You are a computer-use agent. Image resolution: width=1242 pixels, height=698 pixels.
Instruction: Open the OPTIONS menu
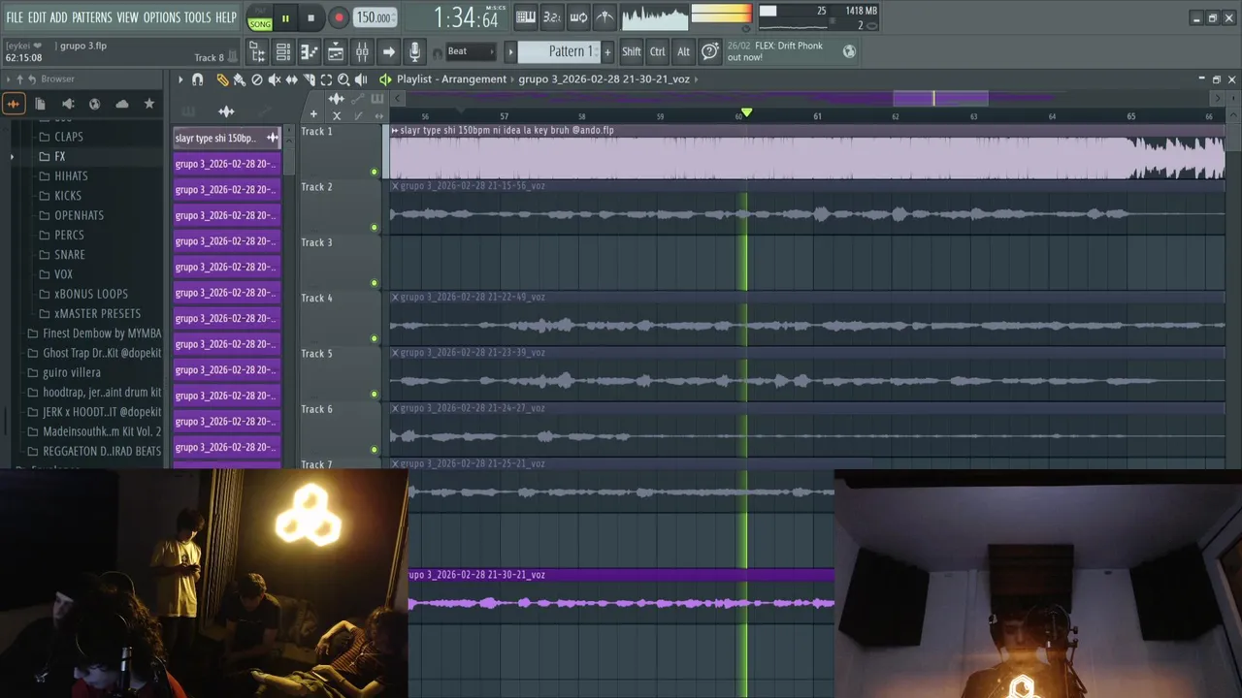click(162, 17)
